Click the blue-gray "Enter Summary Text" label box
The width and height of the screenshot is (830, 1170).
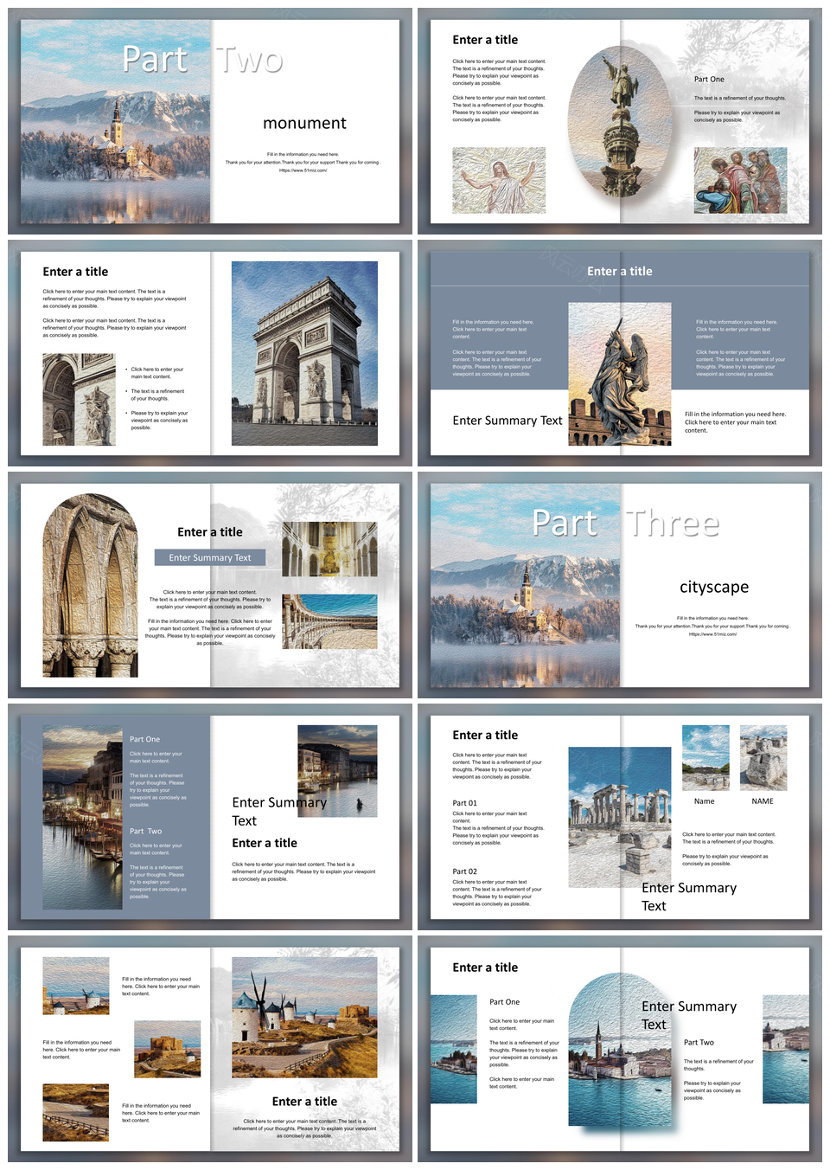tap(210, 558)
